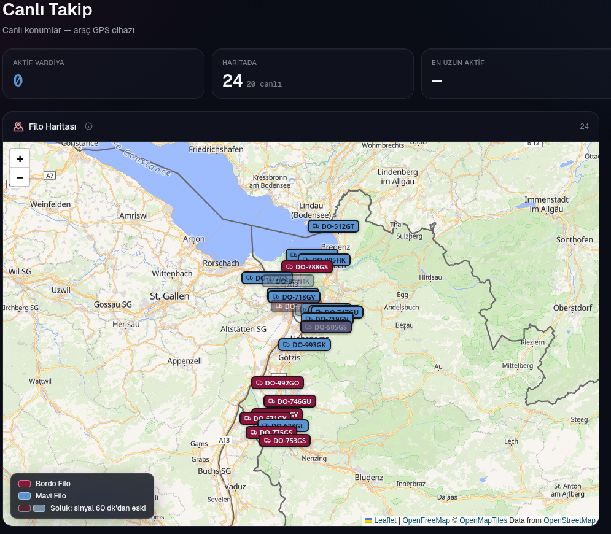
Task: Click the faded blue Soluk legend swatch
Action: click(x=39, y=508)
